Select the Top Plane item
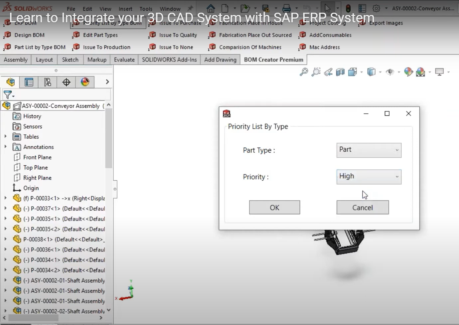The image size is (459, 325). 30,167
